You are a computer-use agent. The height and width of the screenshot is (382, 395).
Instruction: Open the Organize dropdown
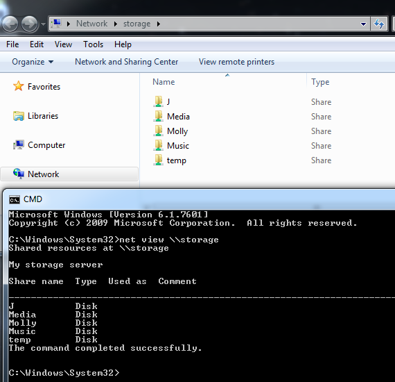pos(33,62)
